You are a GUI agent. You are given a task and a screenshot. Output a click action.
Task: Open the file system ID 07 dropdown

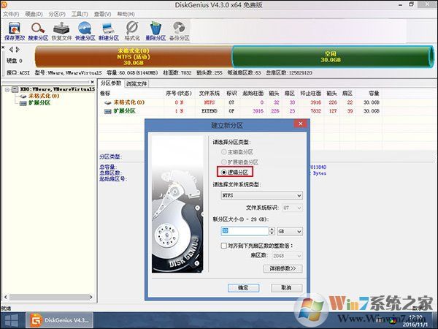(292, 208)
